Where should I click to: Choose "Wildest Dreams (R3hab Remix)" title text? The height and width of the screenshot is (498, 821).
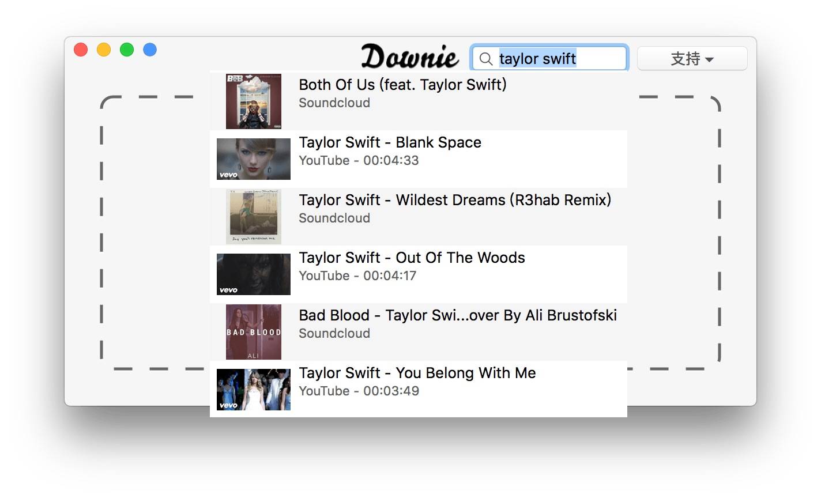[455, 200]
